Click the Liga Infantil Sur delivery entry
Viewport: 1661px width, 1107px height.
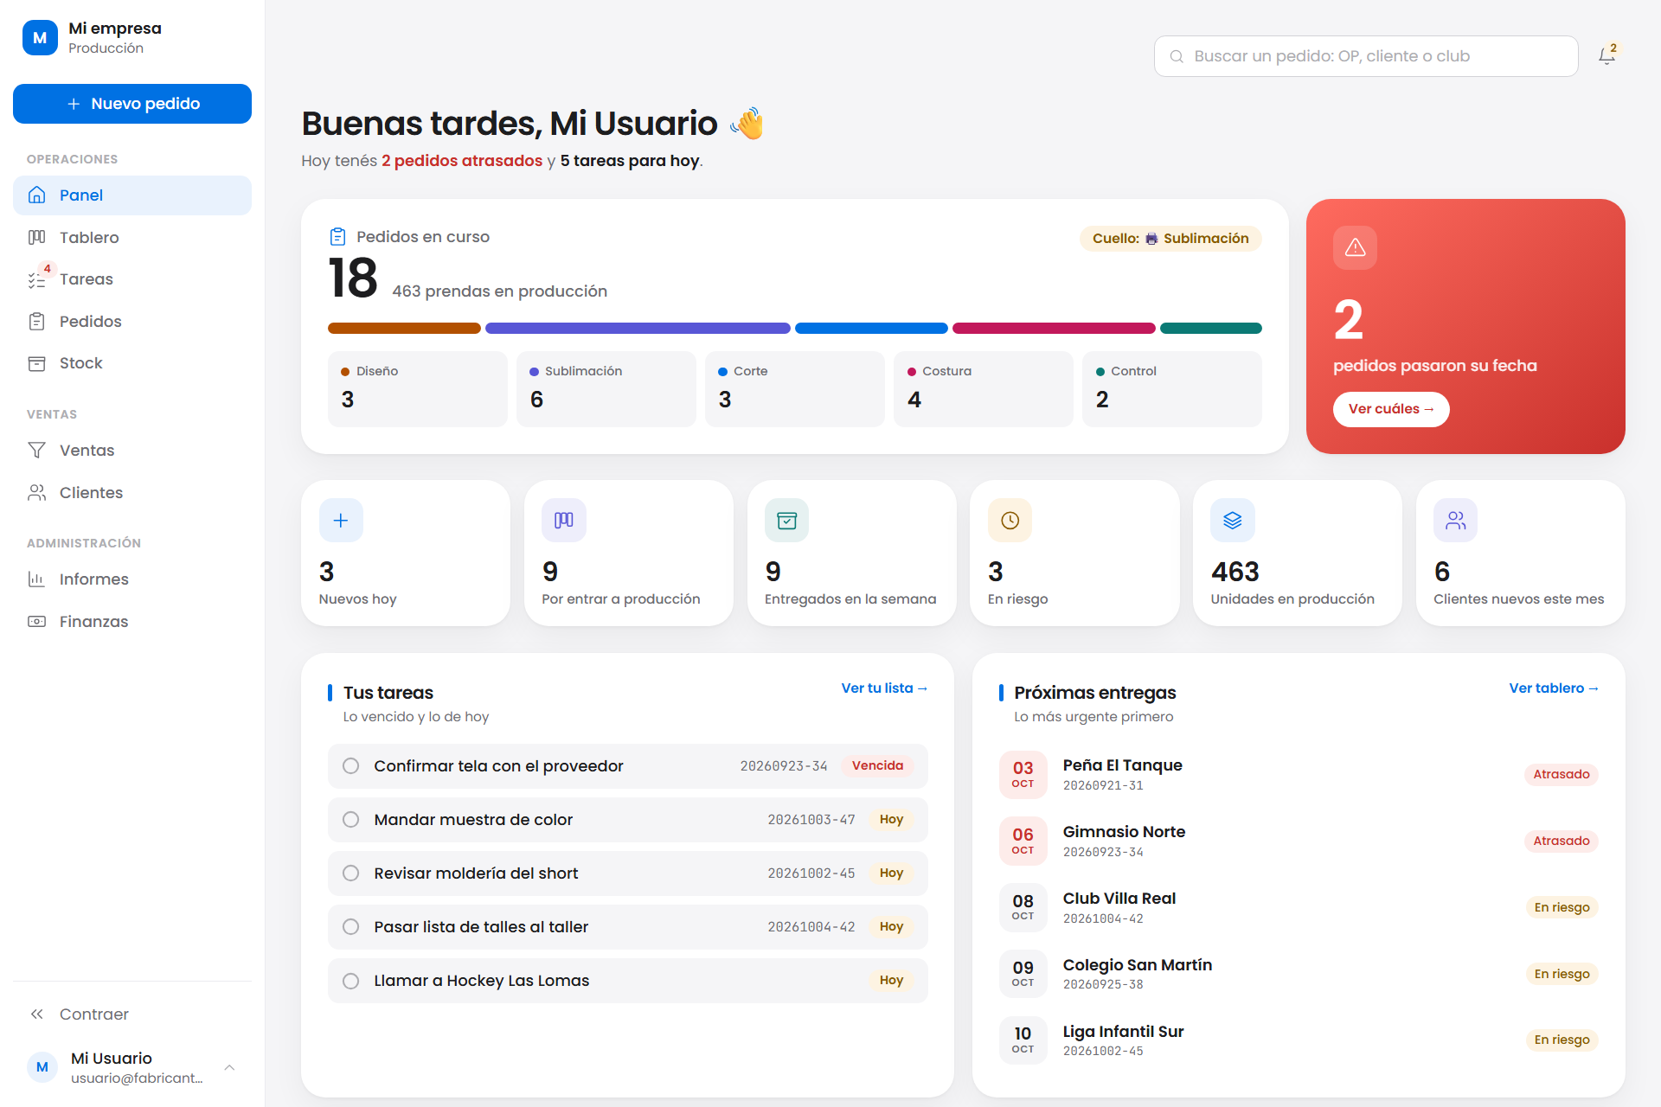1299,1040
